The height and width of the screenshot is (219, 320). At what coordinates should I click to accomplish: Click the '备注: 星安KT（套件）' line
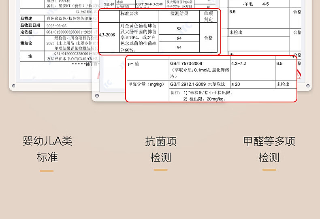(x=70, y=6)
